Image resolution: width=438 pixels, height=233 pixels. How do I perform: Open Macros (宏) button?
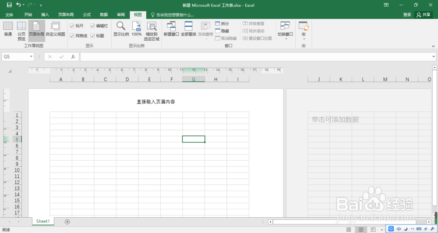[304, 30]
